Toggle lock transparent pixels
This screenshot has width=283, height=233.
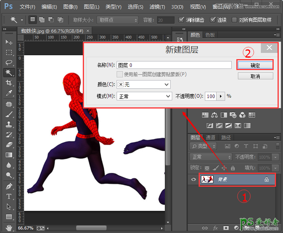pos(207,168)
